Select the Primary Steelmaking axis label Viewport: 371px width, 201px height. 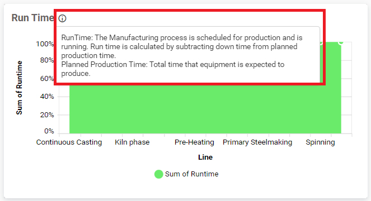[x=257, y=142]
